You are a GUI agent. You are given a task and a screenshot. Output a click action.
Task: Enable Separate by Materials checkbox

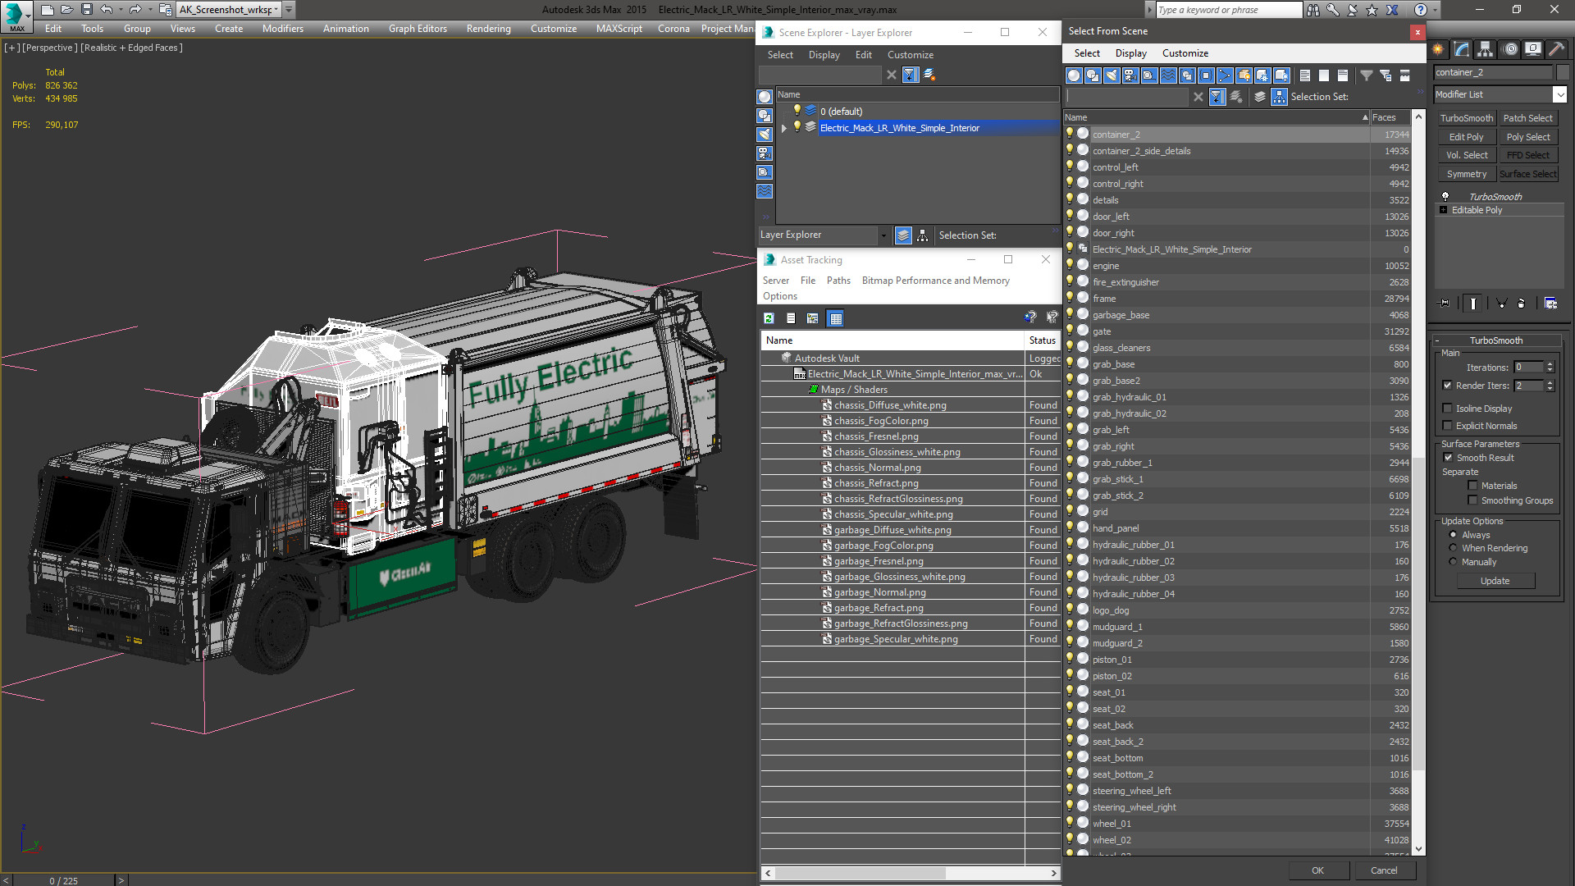point(1472,486)
